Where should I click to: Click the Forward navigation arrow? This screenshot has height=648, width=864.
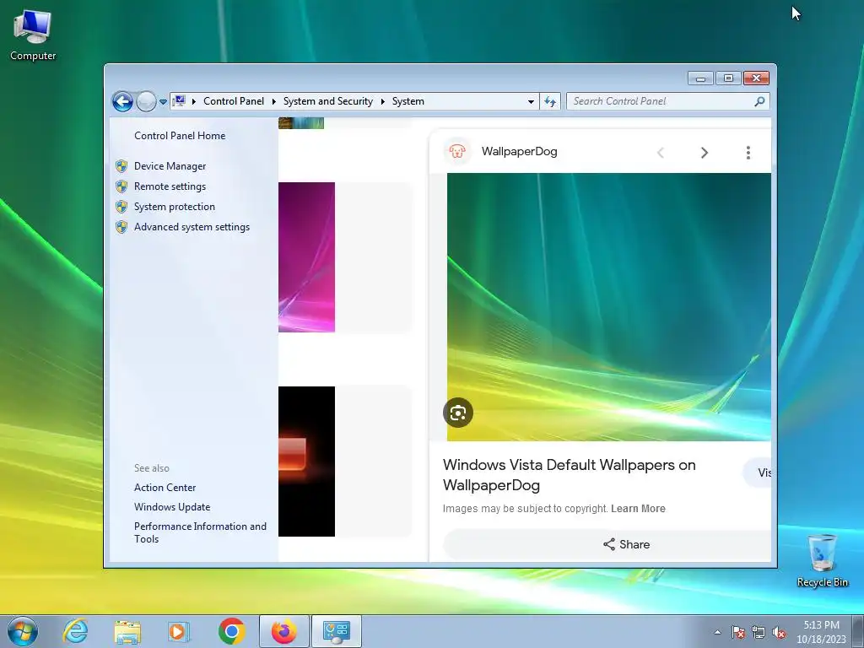point(146,101)
